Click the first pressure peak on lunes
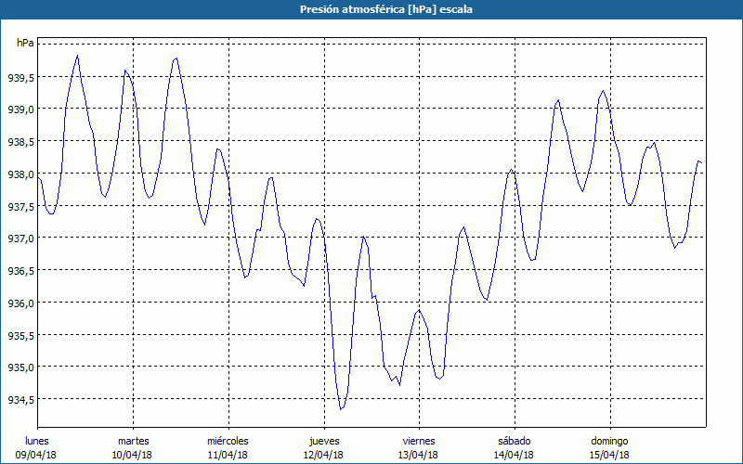The image size is (743, 464). 77,56
